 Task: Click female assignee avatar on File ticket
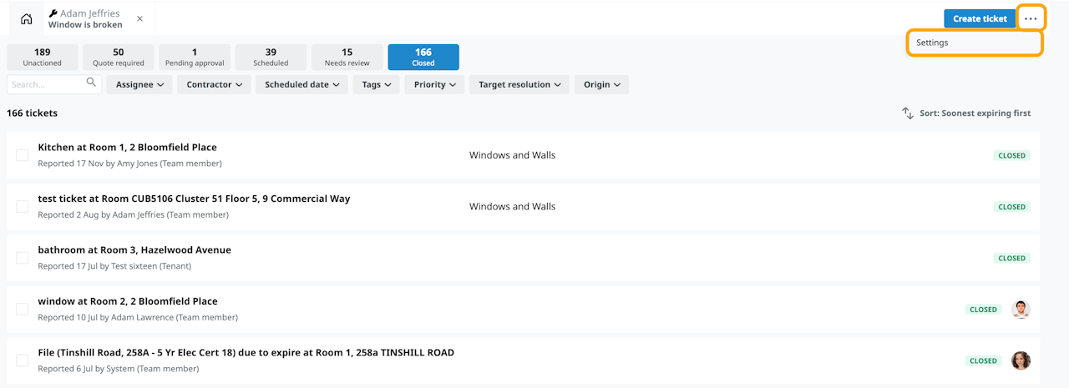(1021, 360)
